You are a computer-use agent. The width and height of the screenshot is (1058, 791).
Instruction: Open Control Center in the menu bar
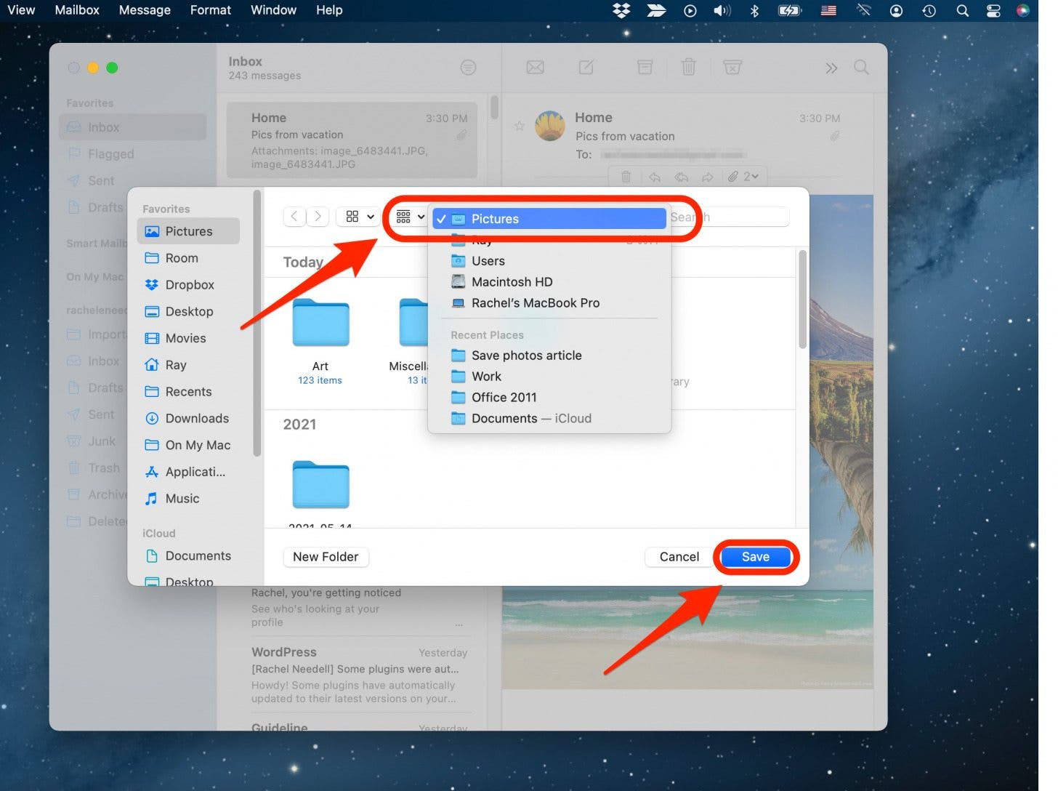(993, 10)
